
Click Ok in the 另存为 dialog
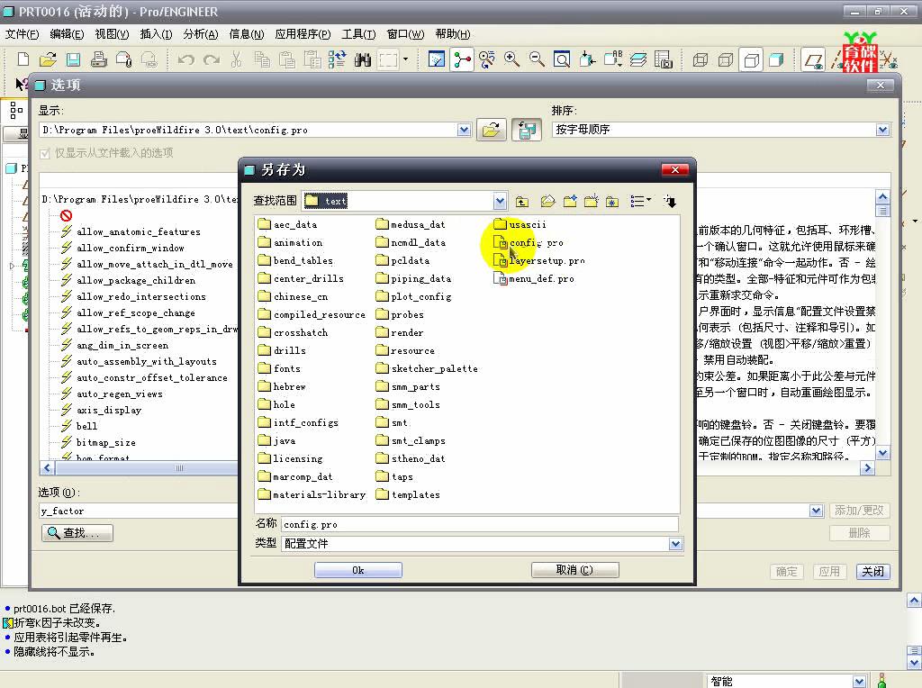[x=358, y=570]
